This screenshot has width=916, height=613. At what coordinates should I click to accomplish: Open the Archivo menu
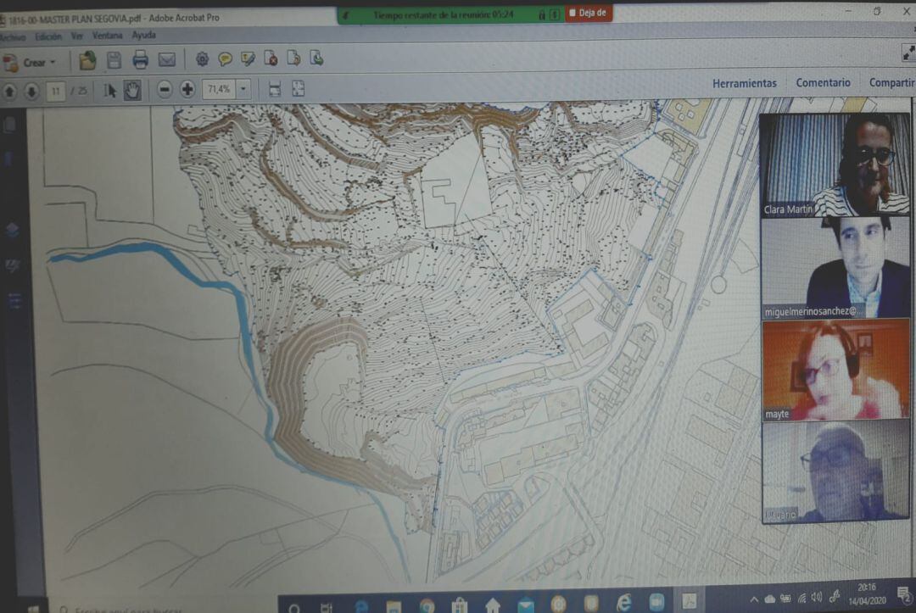(x=14, y=36)
